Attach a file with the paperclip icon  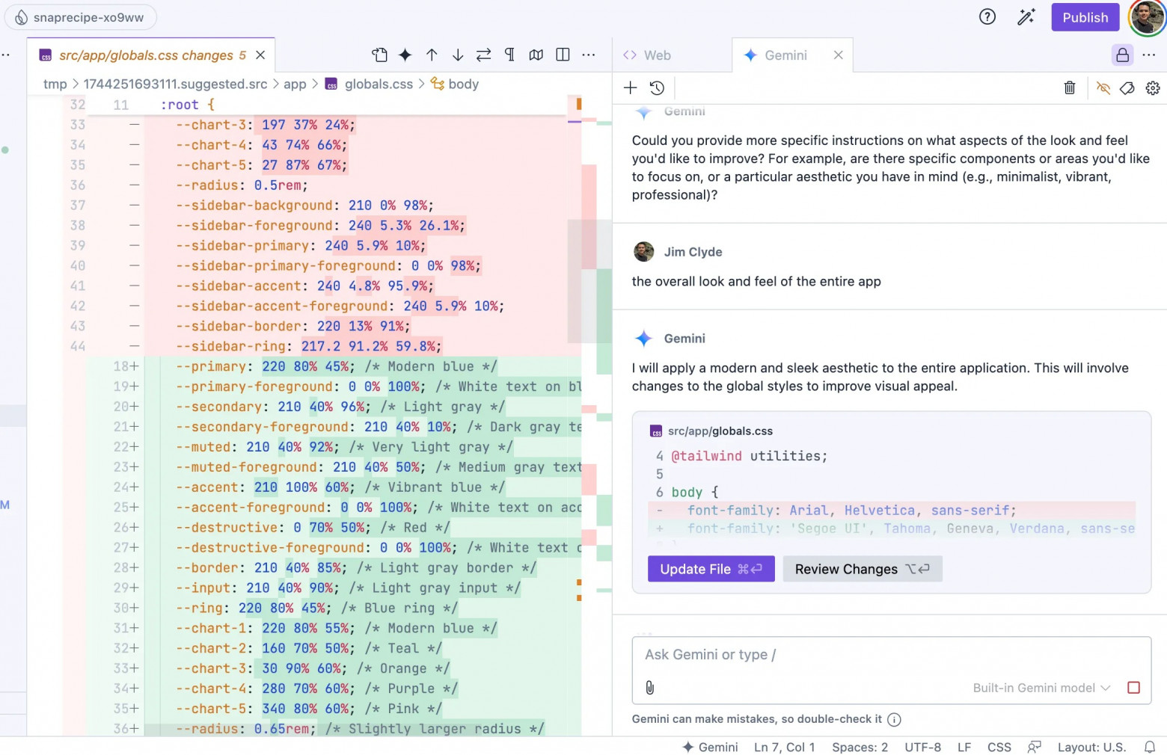click(x=649, y=688)
